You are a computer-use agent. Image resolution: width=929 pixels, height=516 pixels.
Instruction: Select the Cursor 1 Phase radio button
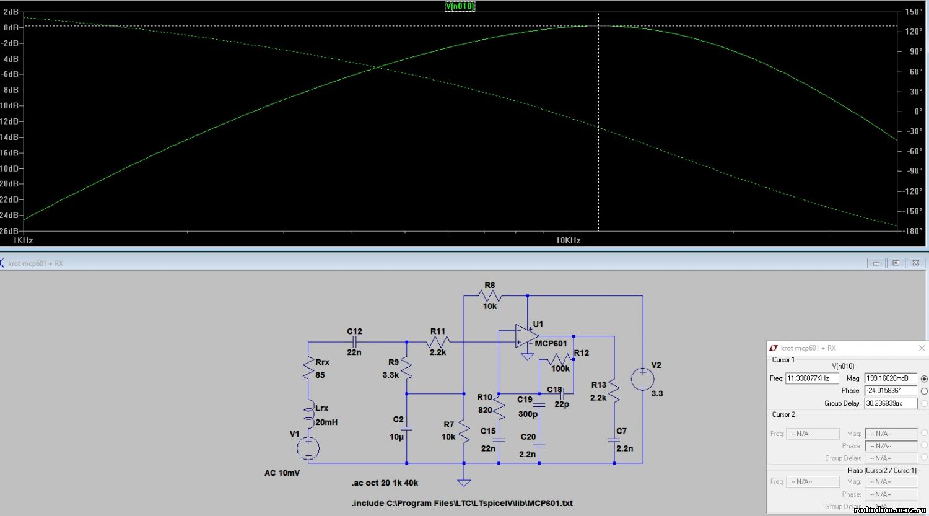(924, 391)
